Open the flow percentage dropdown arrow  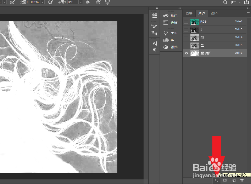[43, 2]
